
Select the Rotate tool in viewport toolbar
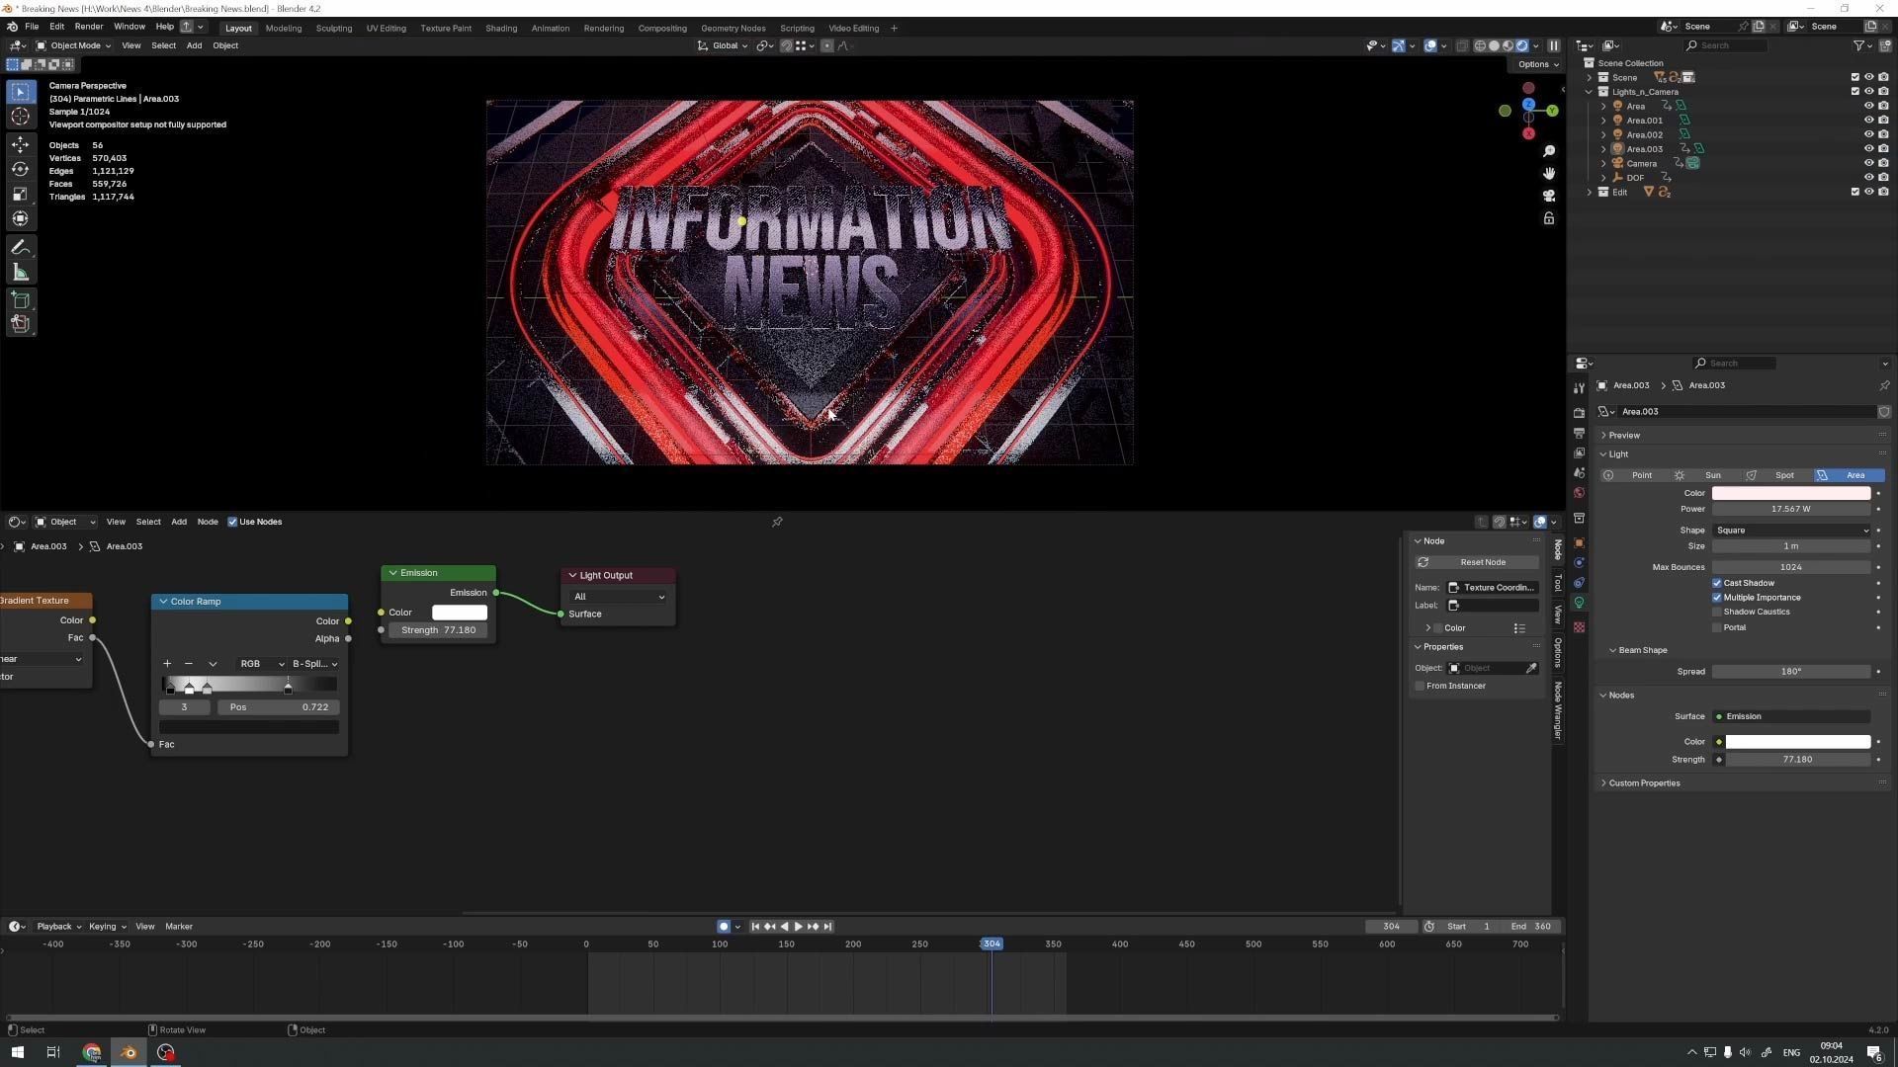[x=20, y=169]
